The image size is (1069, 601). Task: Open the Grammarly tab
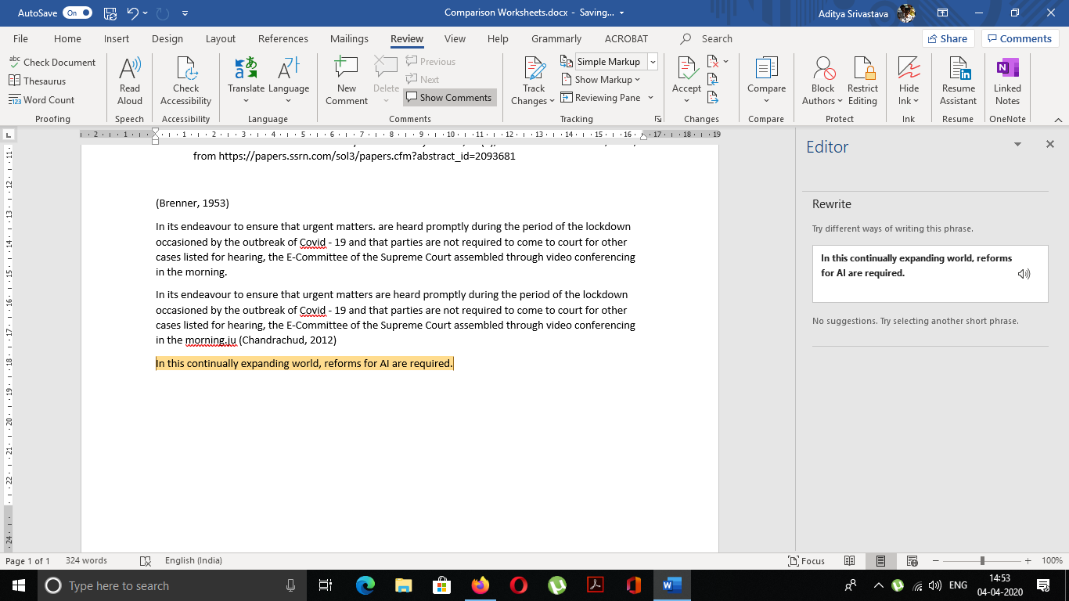click(556, 38)
